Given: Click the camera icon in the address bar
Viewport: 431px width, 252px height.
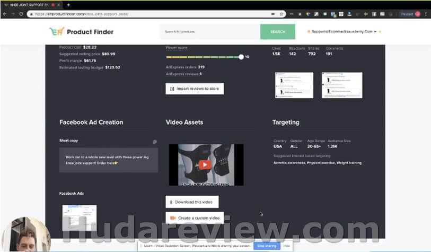Looking at the screenshot, I should pyautogui.click(x=273, y=14).
